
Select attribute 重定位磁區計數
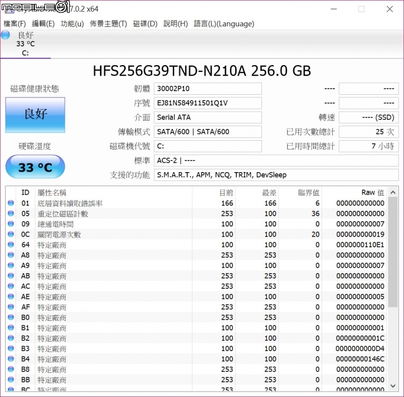click(x=63, y=214)
